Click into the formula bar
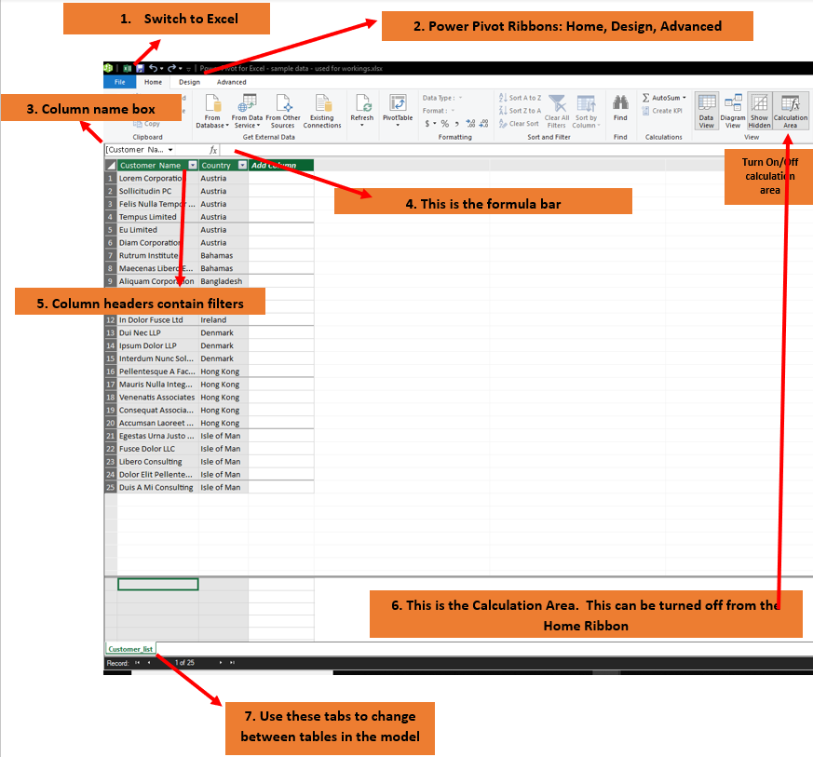Screen dimensions: 813x757 516,150
